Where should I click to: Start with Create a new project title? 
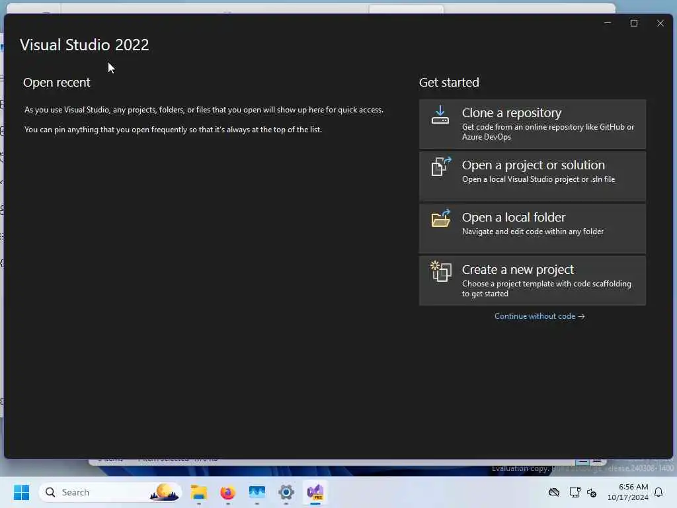pos(518,270)
